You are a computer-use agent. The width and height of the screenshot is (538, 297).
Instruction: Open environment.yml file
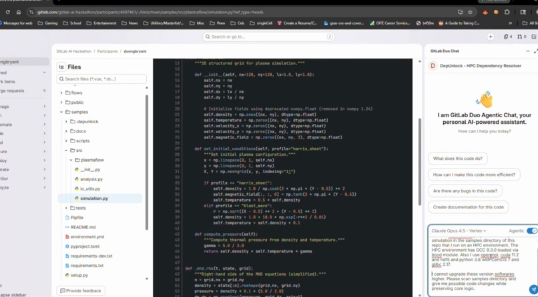point(87,236)
